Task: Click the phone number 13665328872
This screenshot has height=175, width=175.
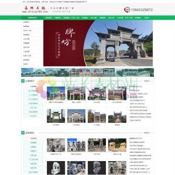Action: [142, 10]
